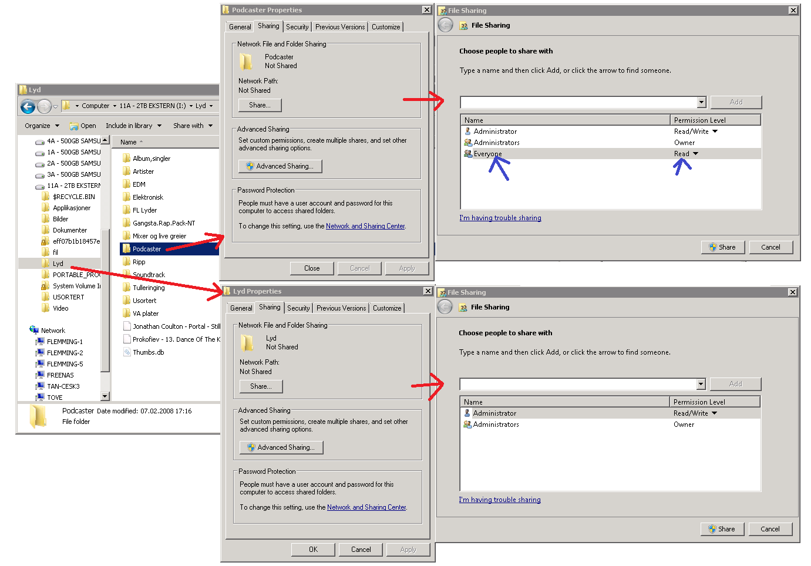This screenshot has height=566, width=811.
Task: Select the EDM folder icon
Action: click(x=126, y=184)
